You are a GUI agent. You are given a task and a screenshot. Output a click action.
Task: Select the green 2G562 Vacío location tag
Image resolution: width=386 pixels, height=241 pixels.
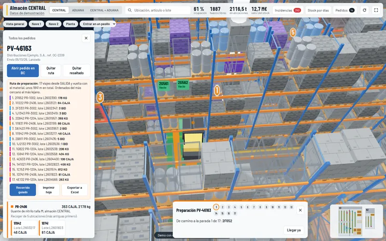point(183,84)
